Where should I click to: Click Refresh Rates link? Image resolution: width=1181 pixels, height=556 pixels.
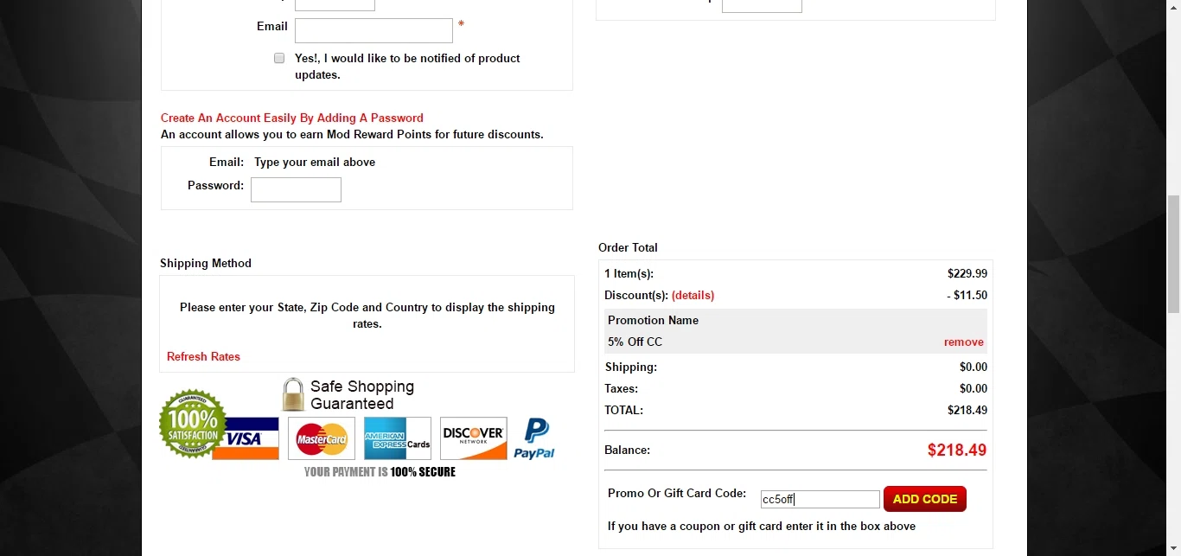203,356
